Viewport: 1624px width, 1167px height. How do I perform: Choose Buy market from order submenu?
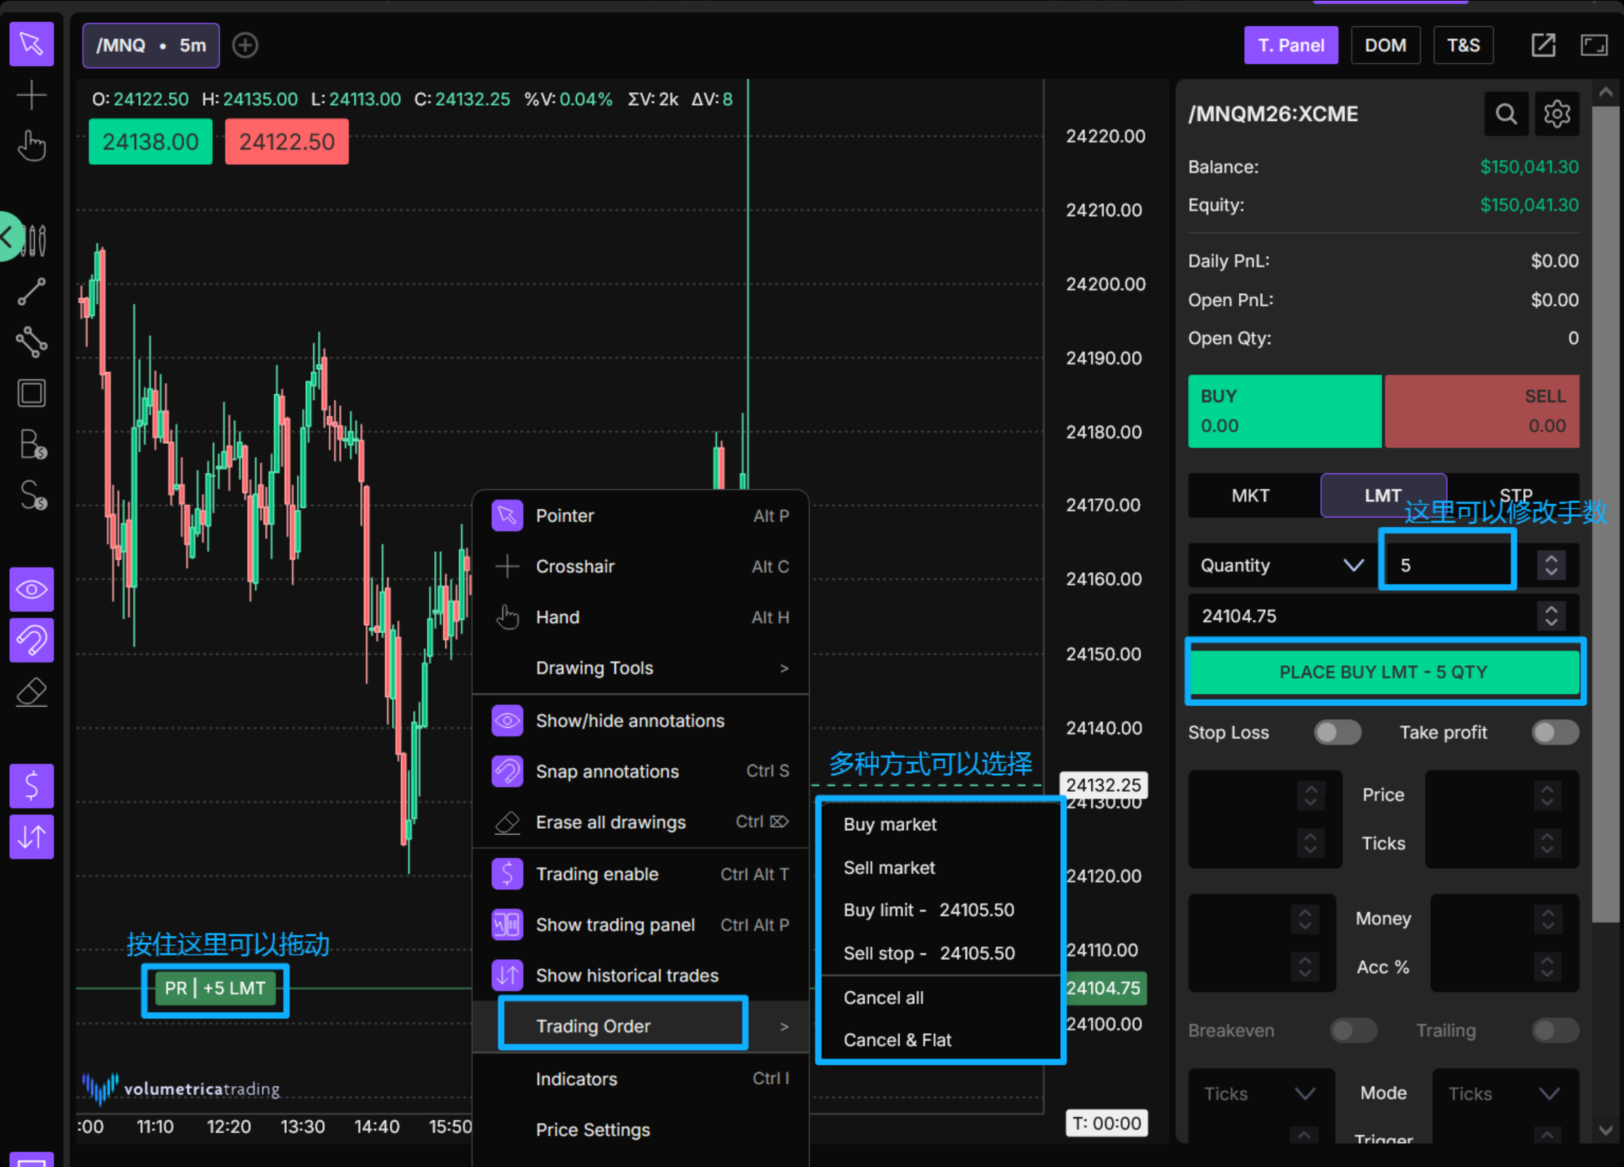(890, 824)
